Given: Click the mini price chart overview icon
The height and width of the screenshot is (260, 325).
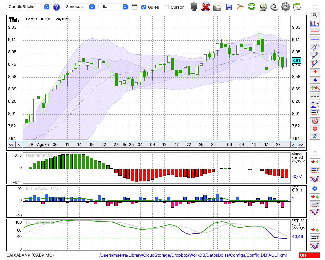Looking at the screenshot, I should [x=315, y=23].
